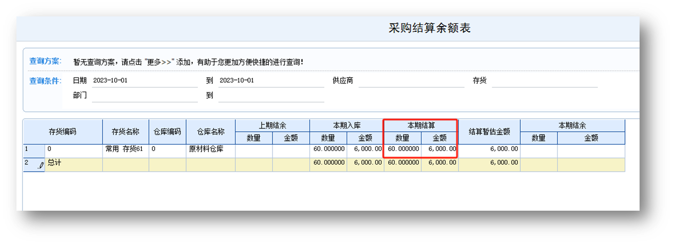Select the '常用 存货61' cell

pyautogui.click(x=126, y=151)
